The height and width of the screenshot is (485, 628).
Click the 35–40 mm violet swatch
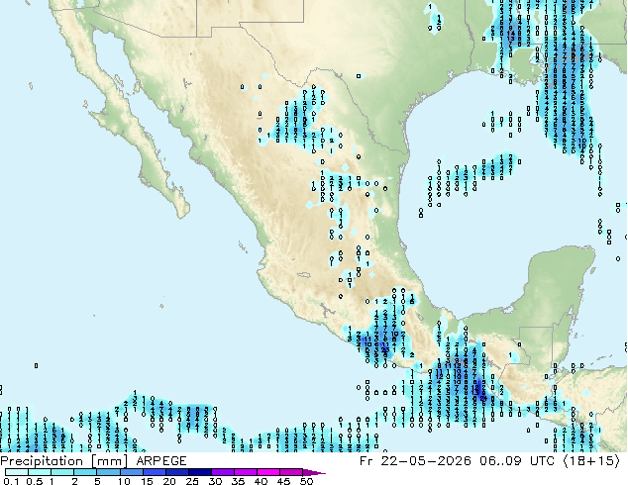[x=245, y=472]
